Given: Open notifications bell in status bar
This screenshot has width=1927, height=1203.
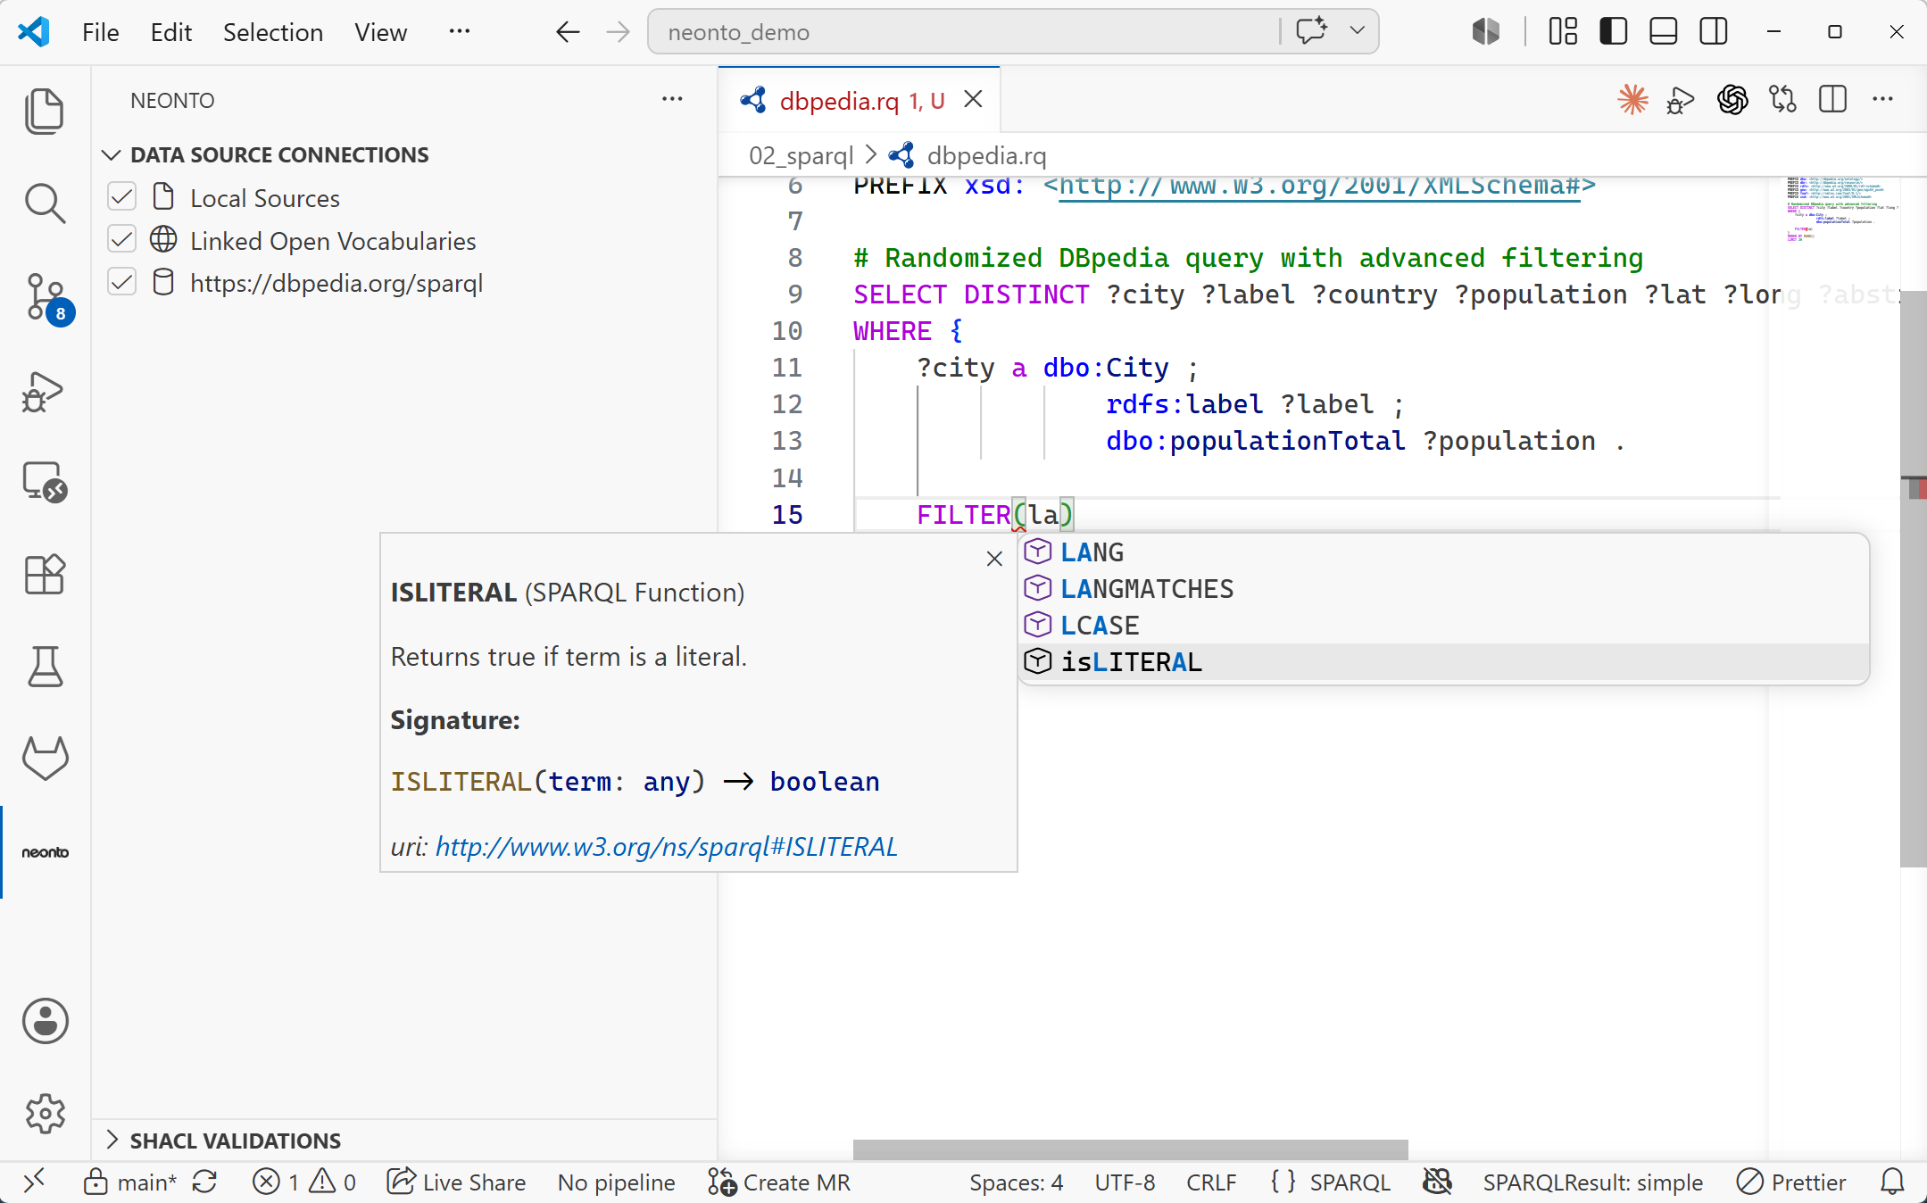Looking at the screenshot, I should point(1892,1182).
